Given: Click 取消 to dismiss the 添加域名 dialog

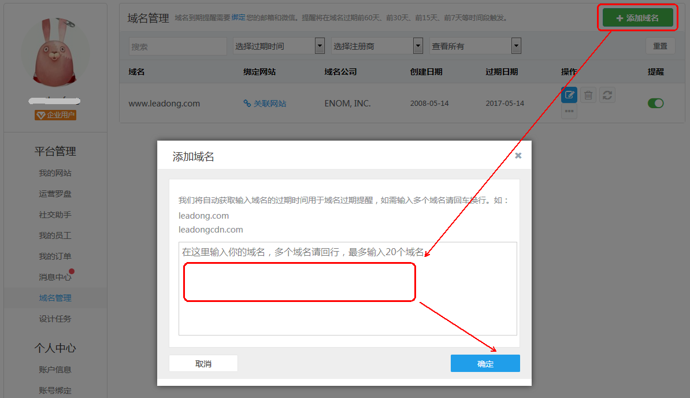Looking at the screenshot, I should coord(203,363).
